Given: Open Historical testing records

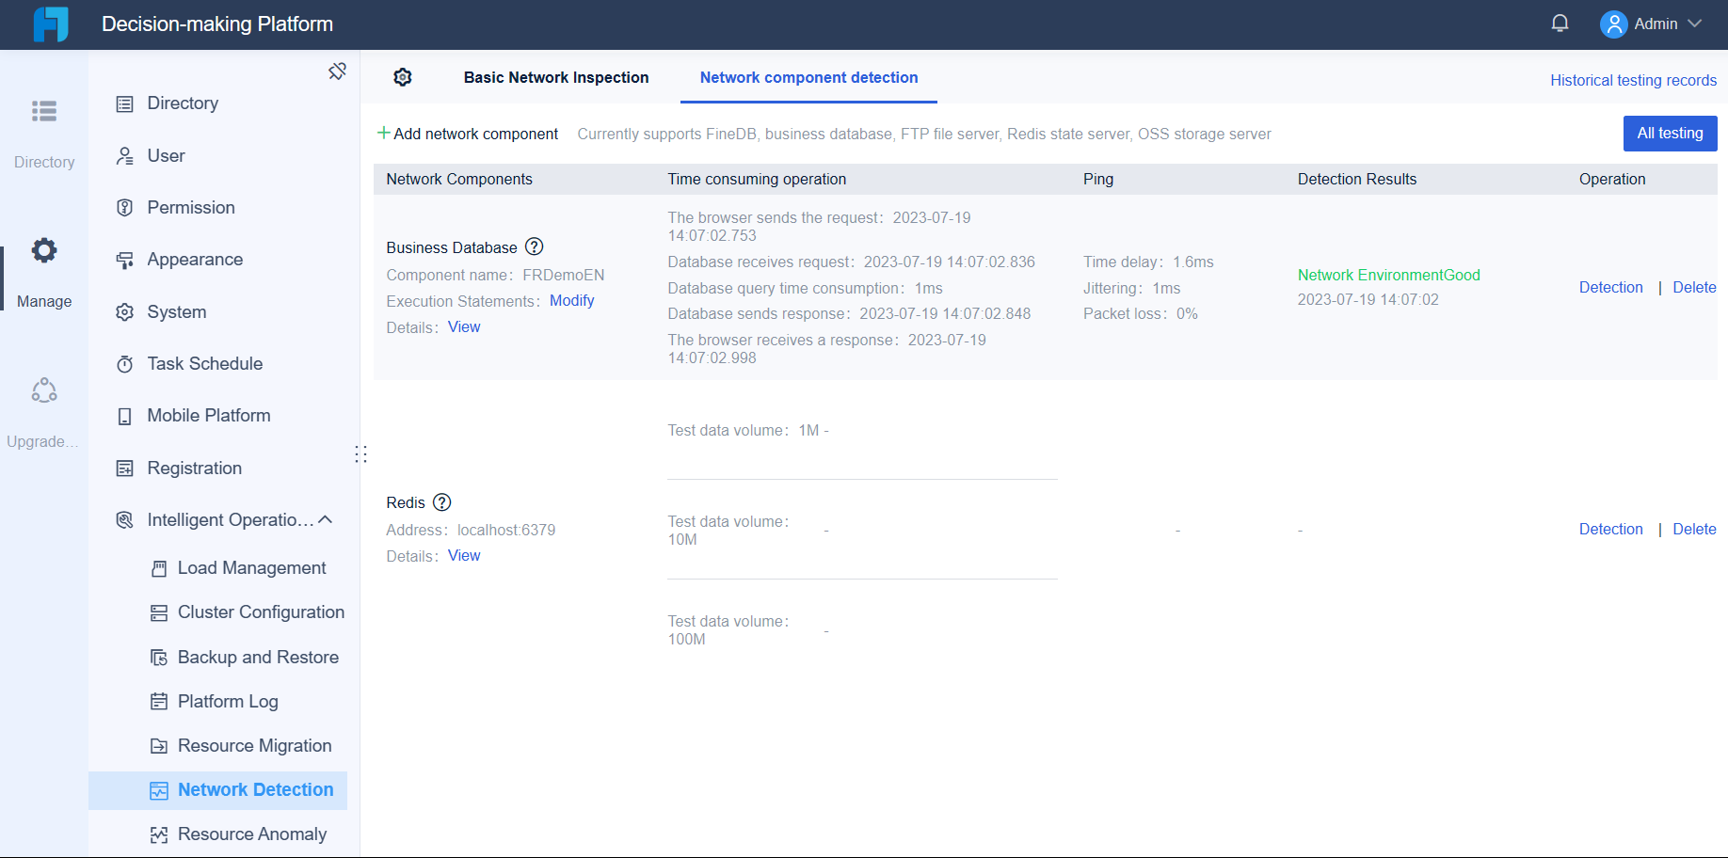Looking at the screenshot, I should 1633,80.
